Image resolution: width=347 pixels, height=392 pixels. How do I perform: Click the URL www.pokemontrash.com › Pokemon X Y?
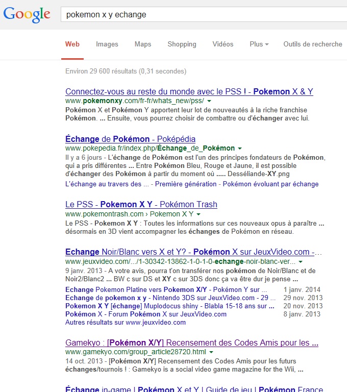pos(129,214)
